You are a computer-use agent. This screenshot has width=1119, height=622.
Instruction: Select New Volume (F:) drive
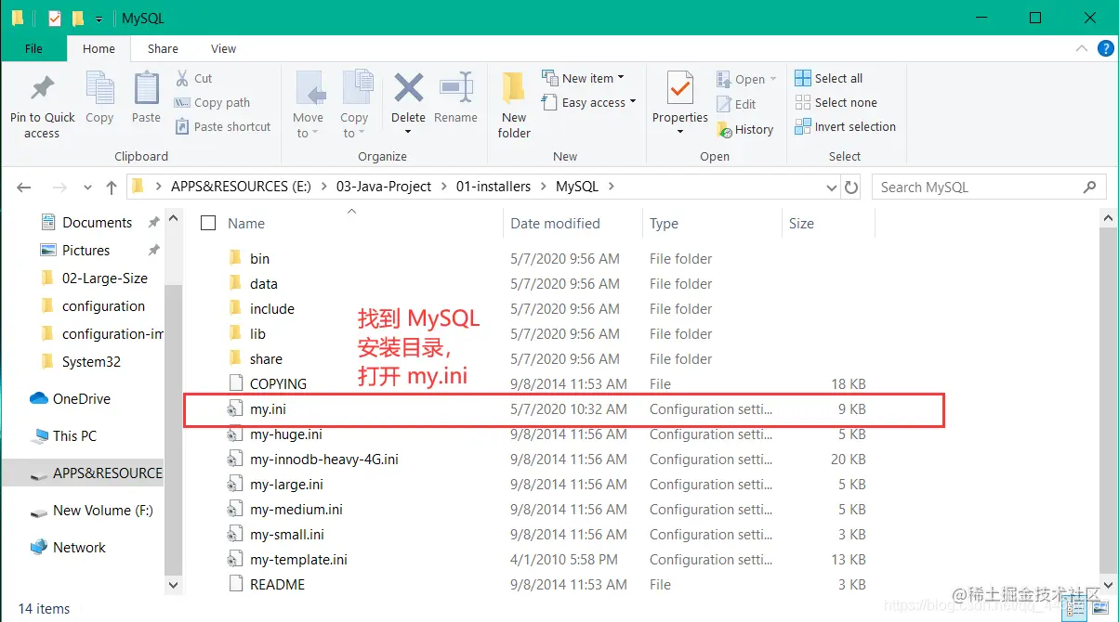[102, 511]
